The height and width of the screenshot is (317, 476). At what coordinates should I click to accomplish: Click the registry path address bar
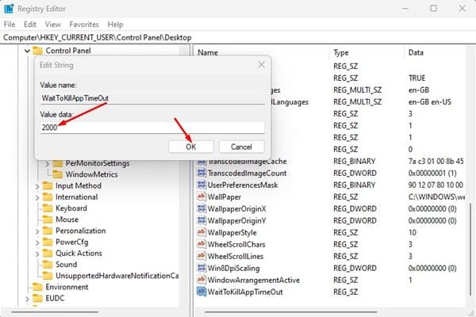[238, 37]
